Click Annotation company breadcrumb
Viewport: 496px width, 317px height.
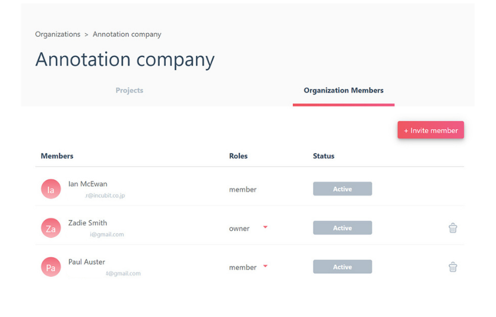[127, 34]
